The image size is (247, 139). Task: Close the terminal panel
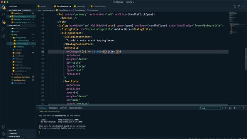pos(244,108)
